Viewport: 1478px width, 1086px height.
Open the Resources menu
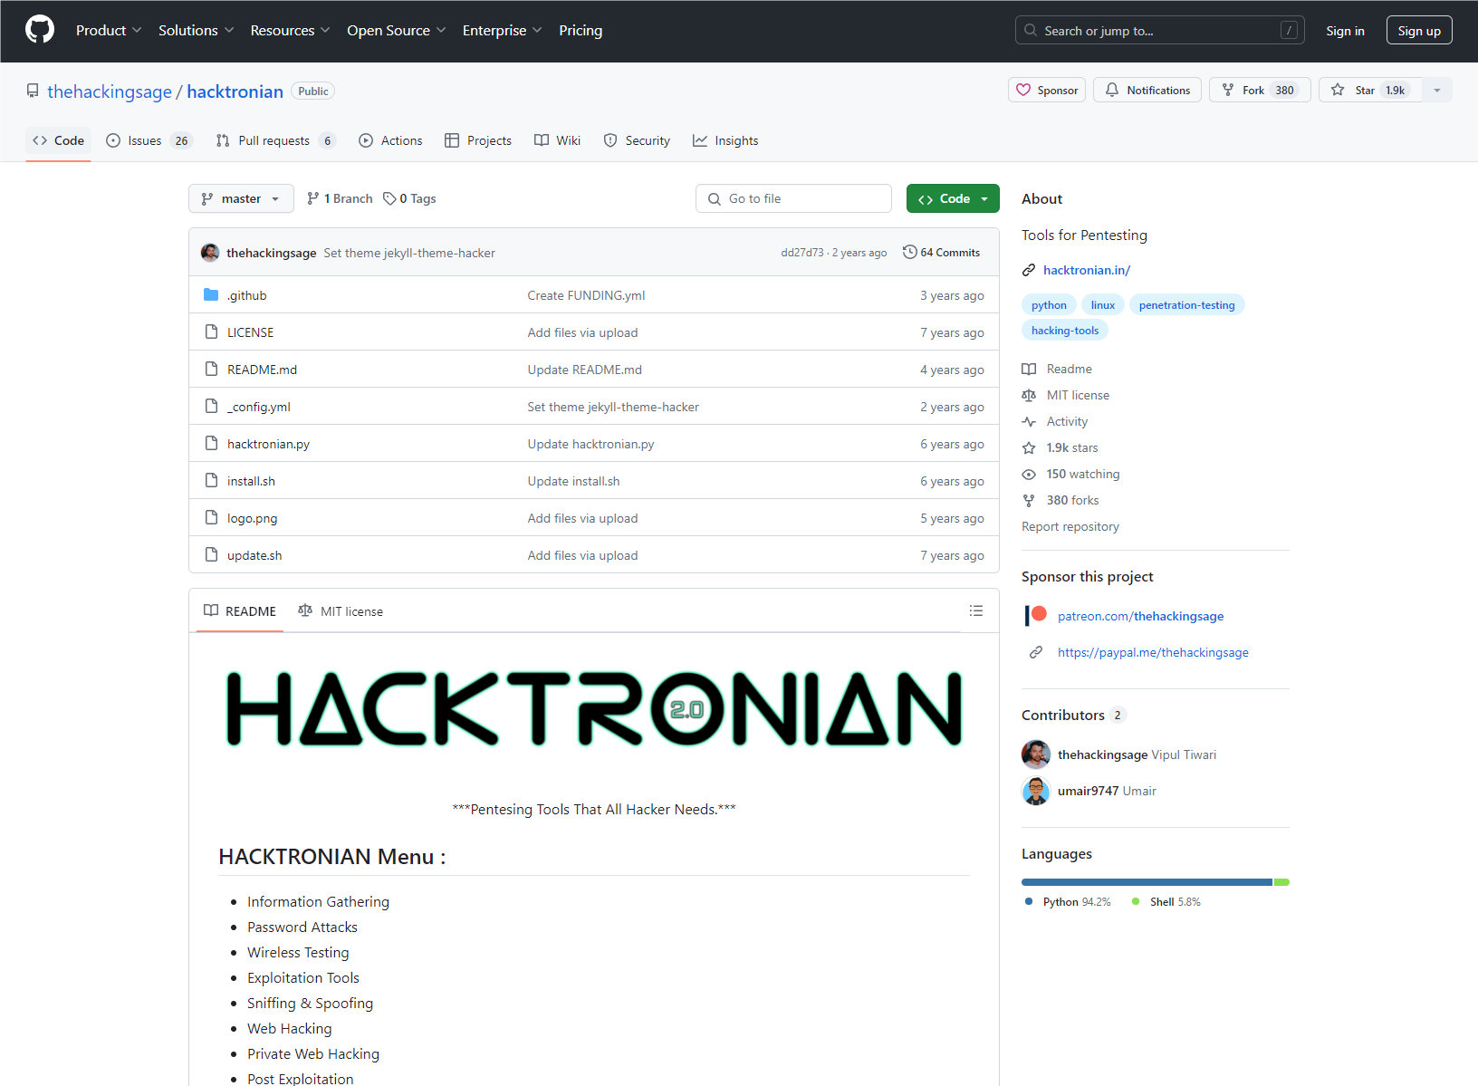pyautogui.click(x=290, y=30)
